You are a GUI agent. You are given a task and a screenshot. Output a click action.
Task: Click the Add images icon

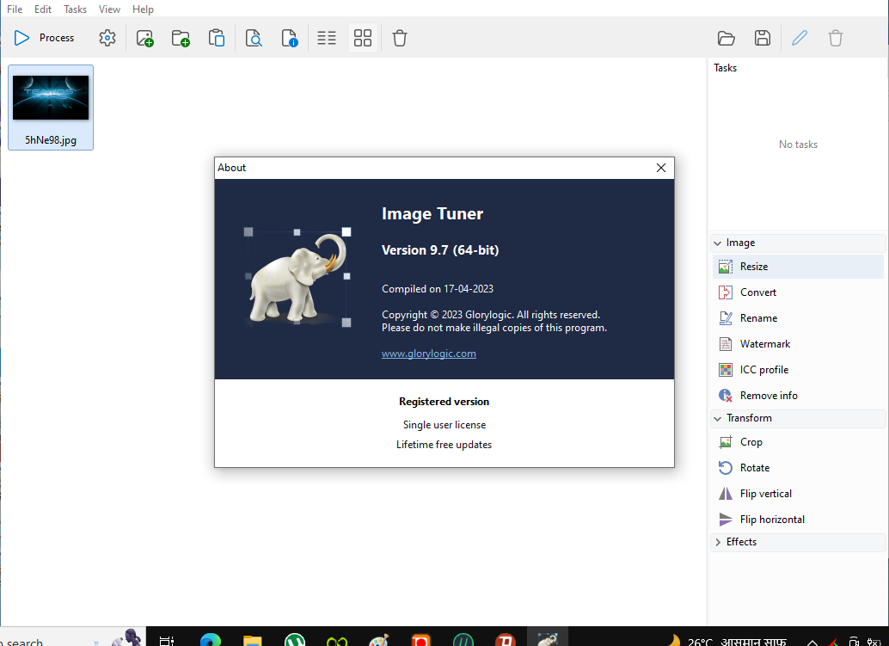pos(144,38)
